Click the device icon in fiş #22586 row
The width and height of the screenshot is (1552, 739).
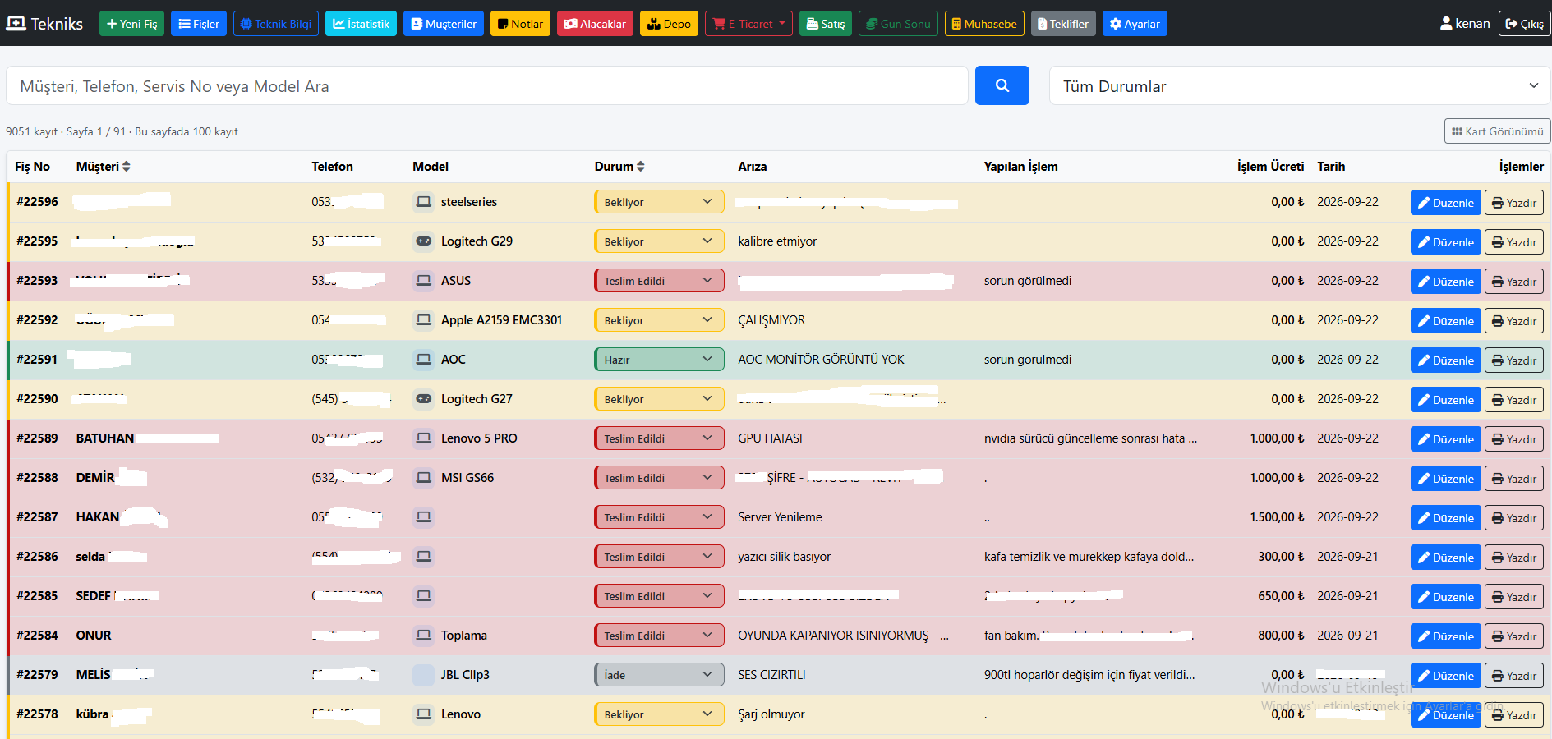[x=423, y=557]
